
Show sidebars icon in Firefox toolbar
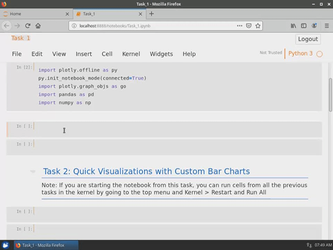coord(304,26)
